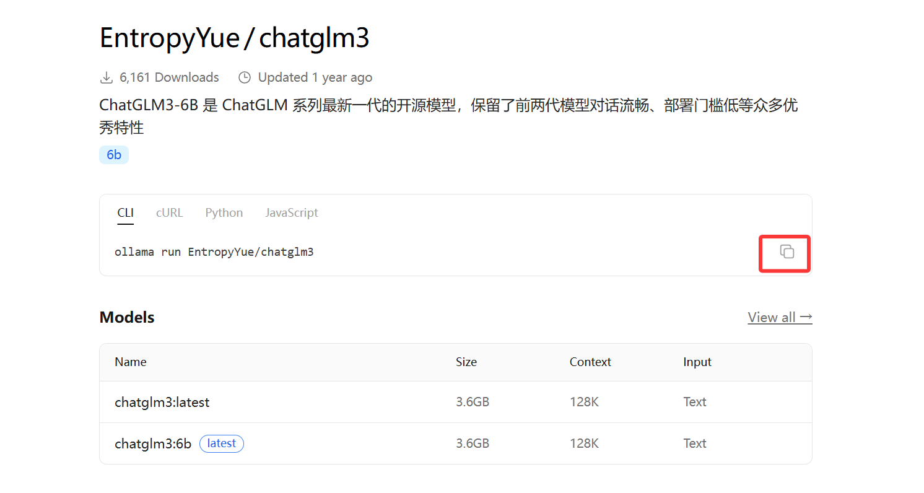Click the 3.6GB size in chatglm3:6b row
This screenshot has height=493, width=924.
click(473, 443)
